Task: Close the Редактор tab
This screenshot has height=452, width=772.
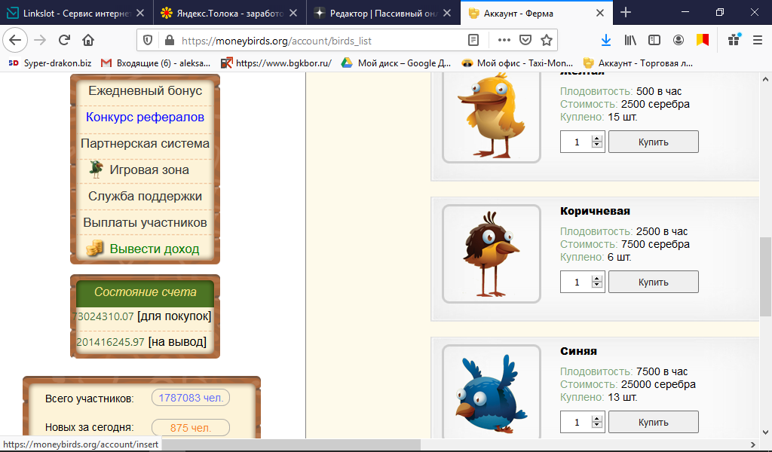Action: point(447,14)
